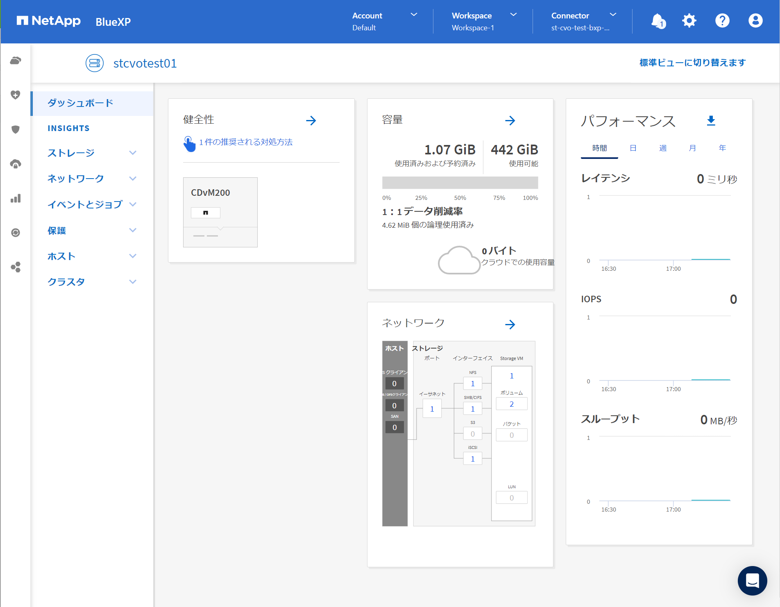Open BlueXP settings gear icon
Image resolution: width=780 pixels, height=607 pixels.
coord(689,20)
